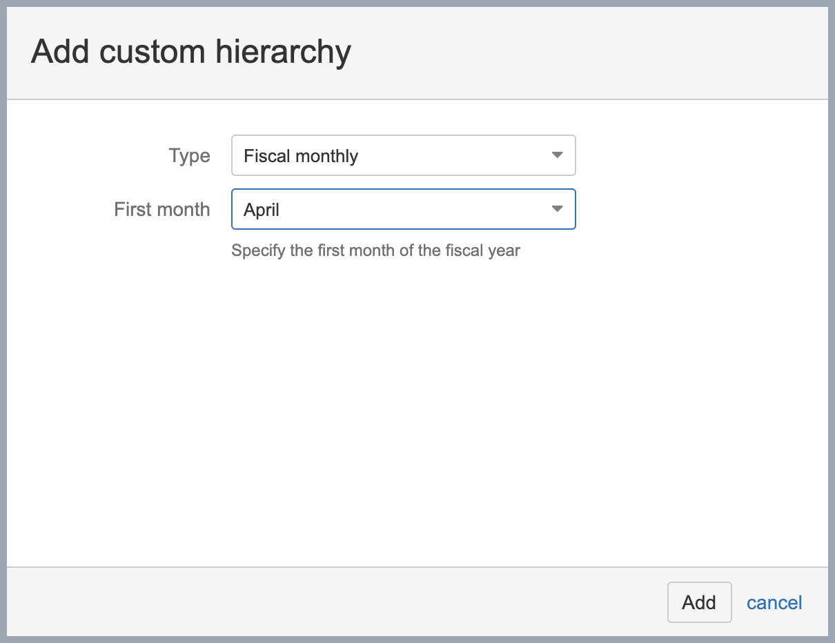This screenshot has width=835, height=643.
Task: Click the cancel link
Action: pyautogui.click(x=774, y=602)
